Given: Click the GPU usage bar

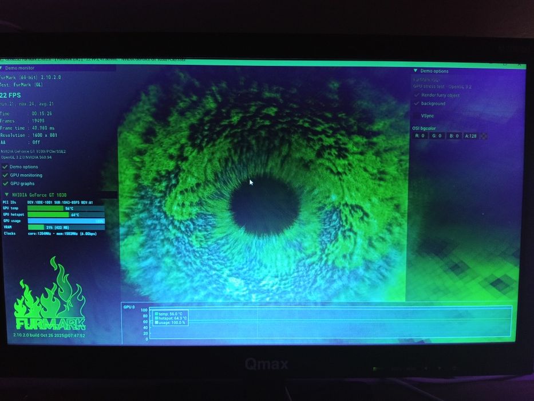Looking at the screenshot, I should click(x=66, y=221).
